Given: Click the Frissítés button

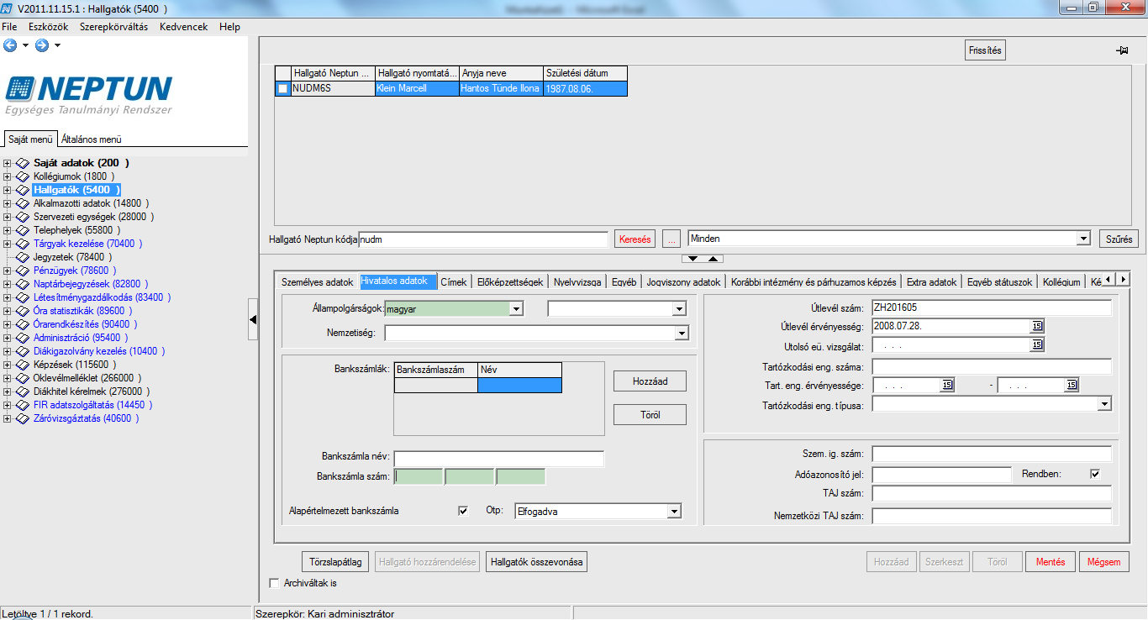Looking at the screenshot, I should point(985,50).
